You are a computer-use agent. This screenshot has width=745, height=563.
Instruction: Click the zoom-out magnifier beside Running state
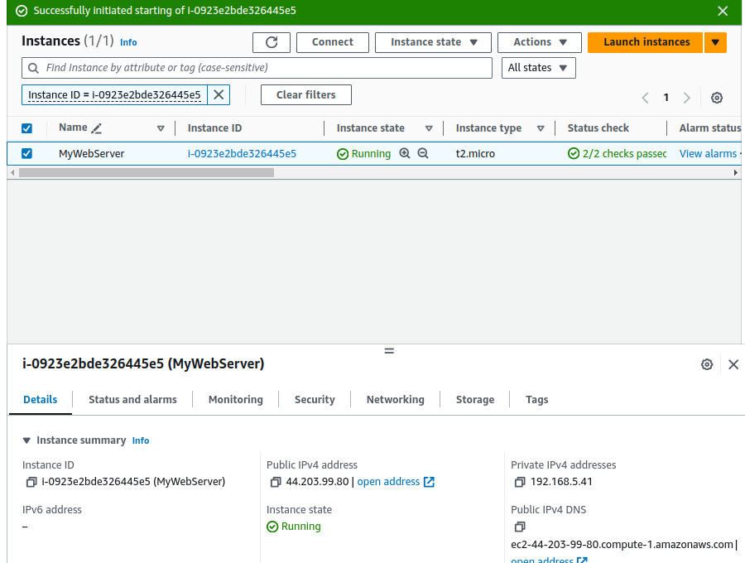(422, 153)
